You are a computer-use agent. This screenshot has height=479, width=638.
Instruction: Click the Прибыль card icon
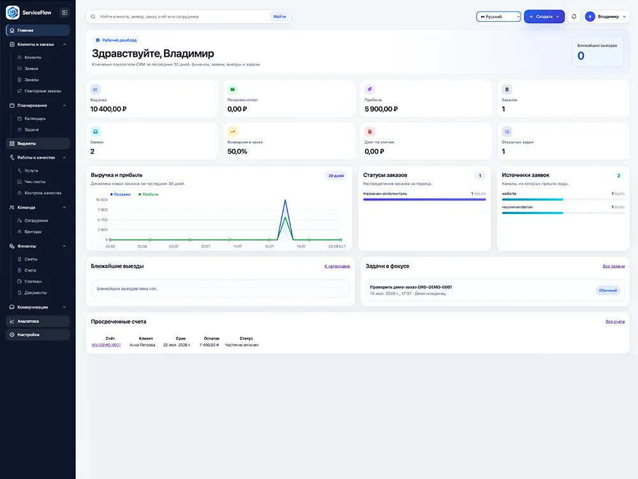click(x=369, y=89)
